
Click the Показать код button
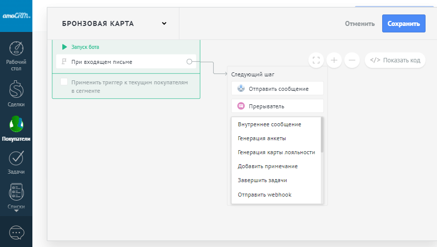tap(395, 60)
